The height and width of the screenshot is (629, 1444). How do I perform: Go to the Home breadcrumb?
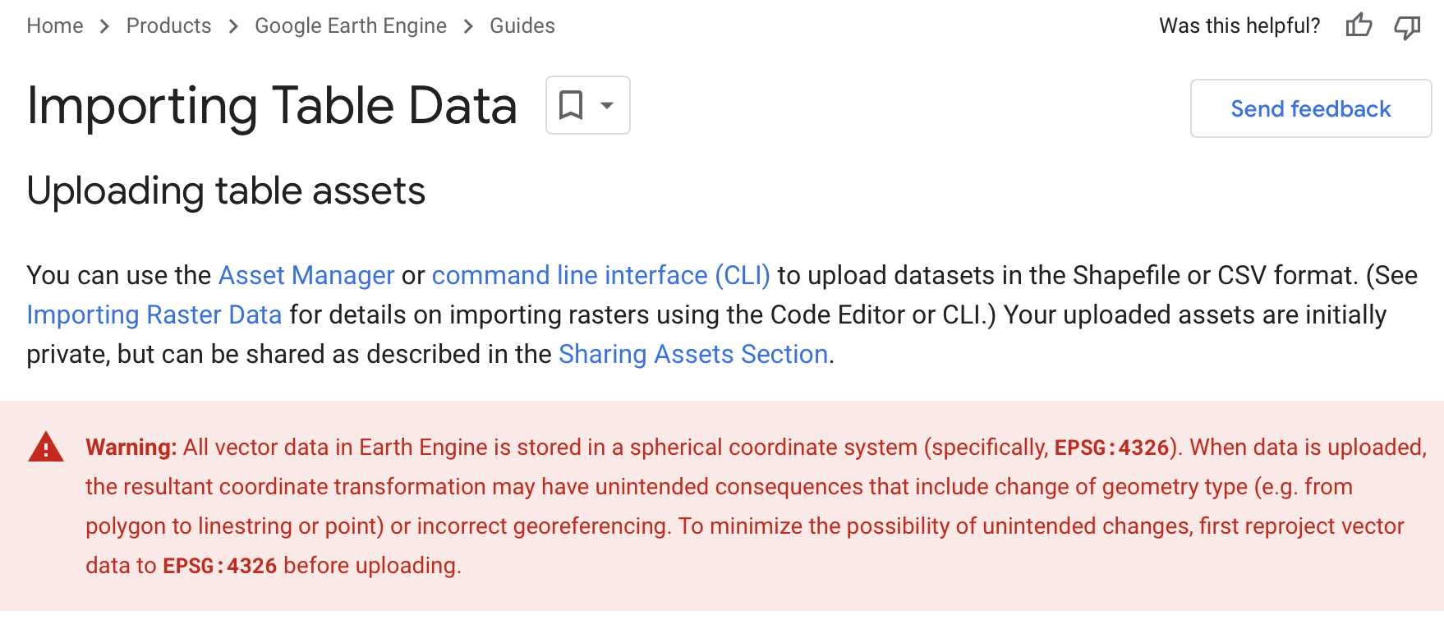coord(55,26)
